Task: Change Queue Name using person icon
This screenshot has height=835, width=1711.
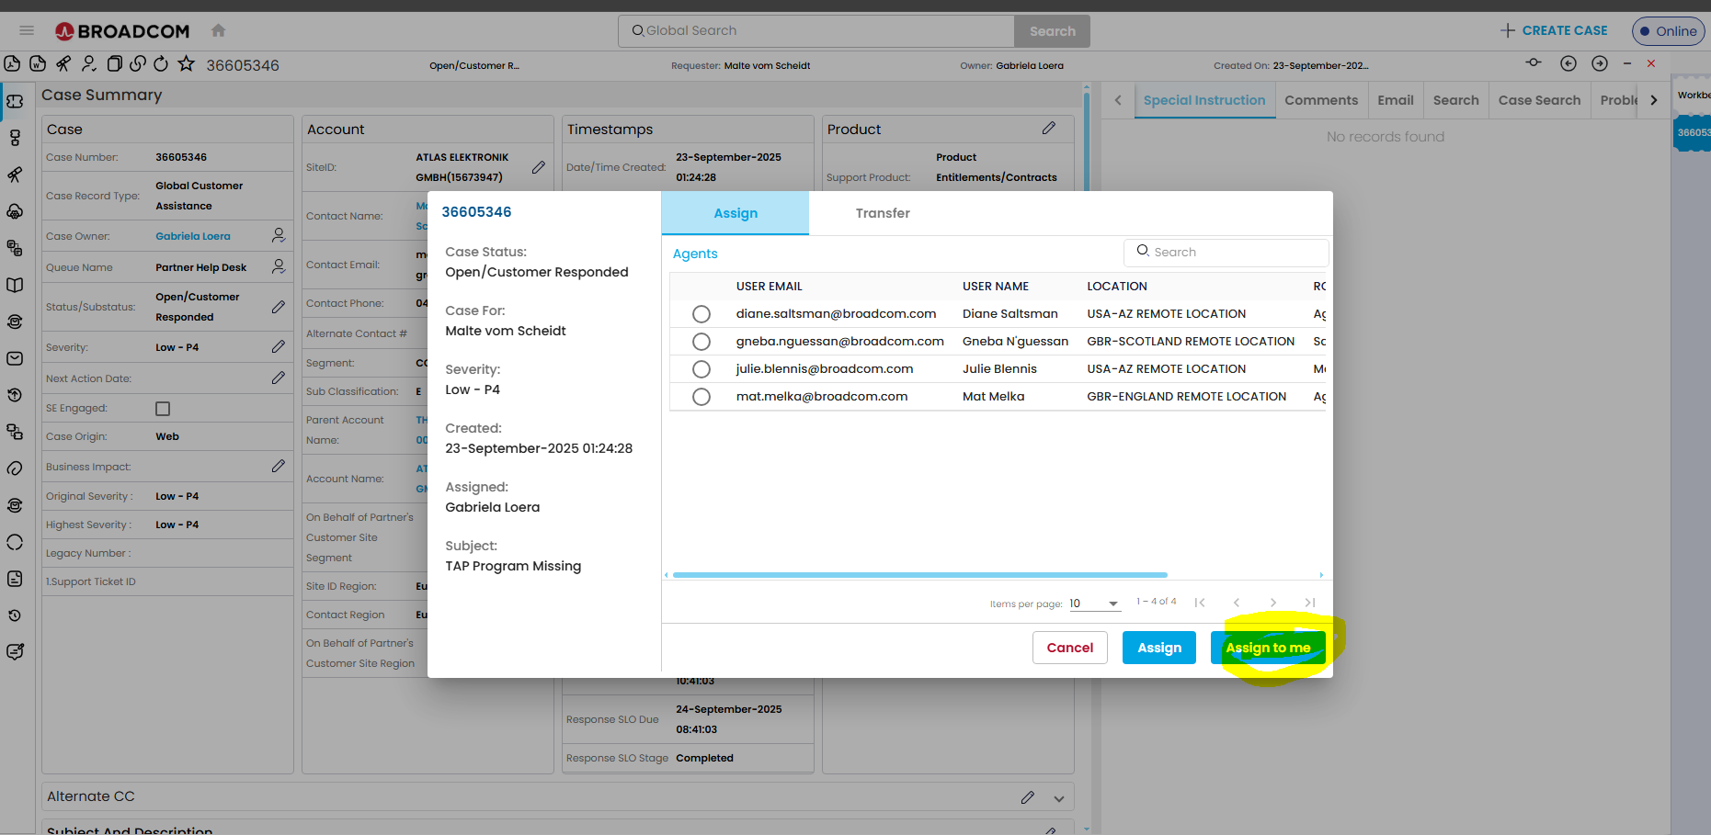Action: (279, 266)
